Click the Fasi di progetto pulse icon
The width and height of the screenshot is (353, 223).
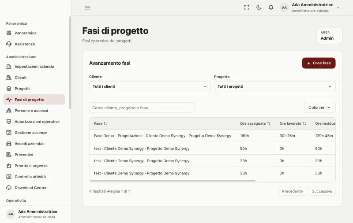tap(9, 100)
